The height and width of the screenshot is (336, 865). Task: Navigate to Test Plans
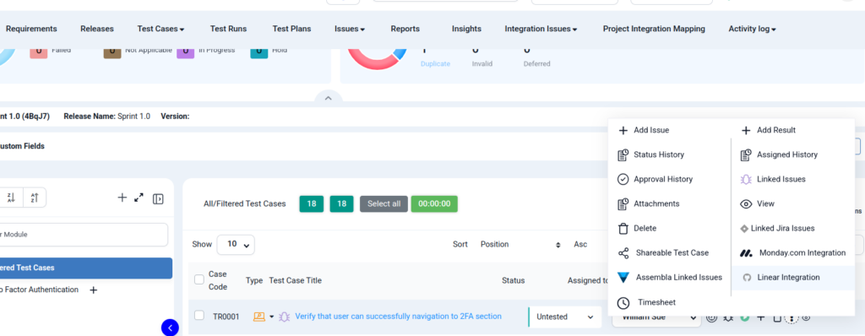pyautogui.click(x=291, y=29)
